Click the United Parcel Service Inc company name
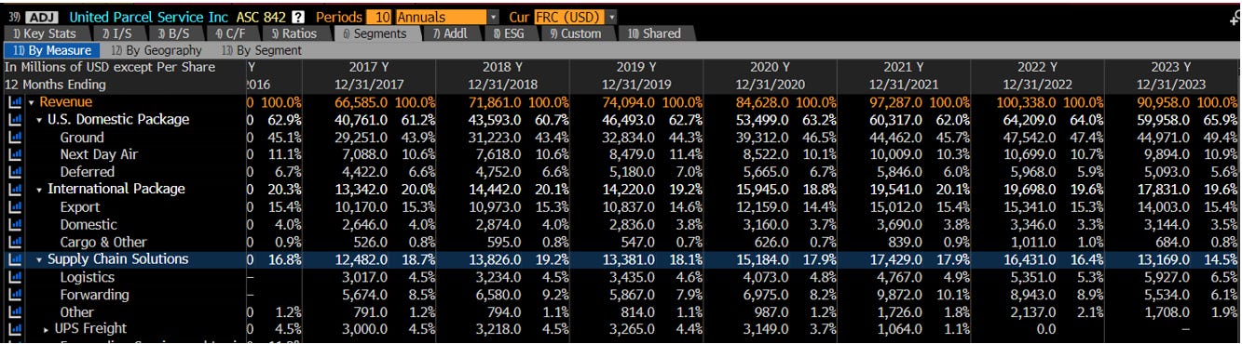Screen dimensions: 1242x344 pos(149,17)
